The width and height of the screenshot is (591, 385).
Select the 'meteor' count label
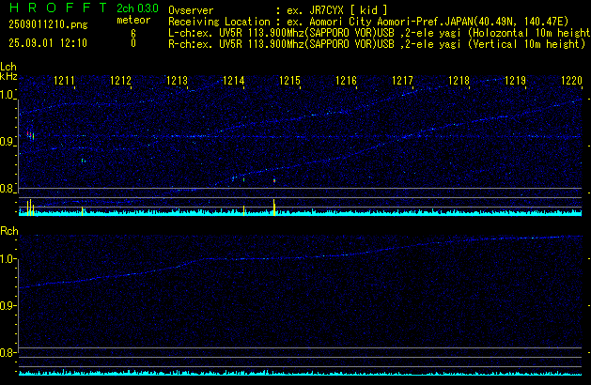click(x=133, y=20)
